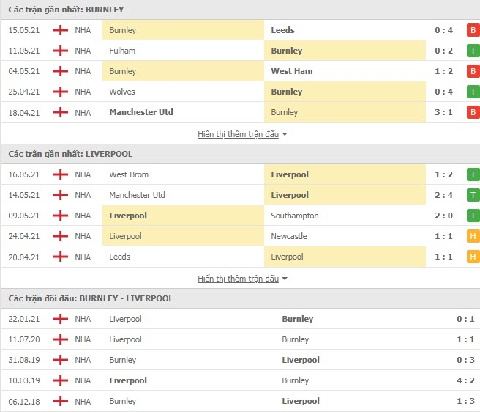Select the Manchester Utd vs Liverpool 2:4 match row

pos(241,195)
